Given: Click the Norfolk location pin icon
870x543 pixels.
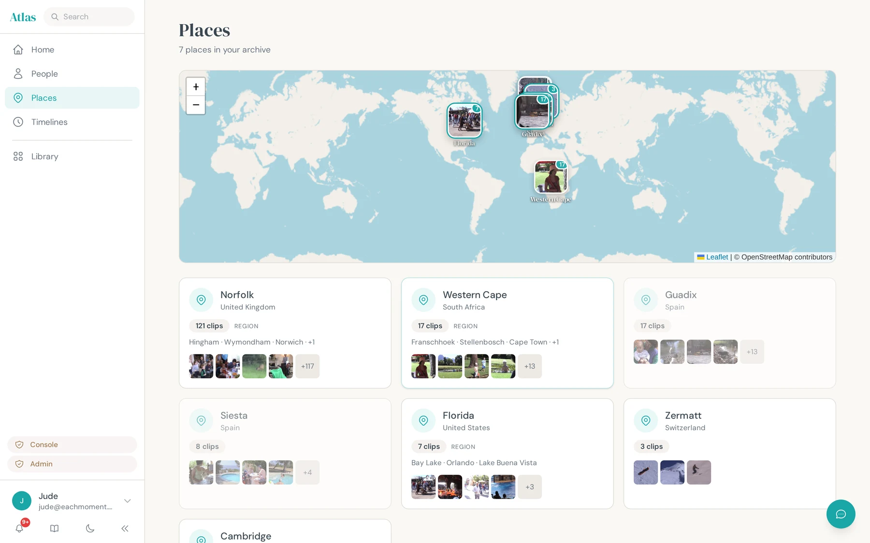Looking at the screenshot, I should click(x=201, y=300).
